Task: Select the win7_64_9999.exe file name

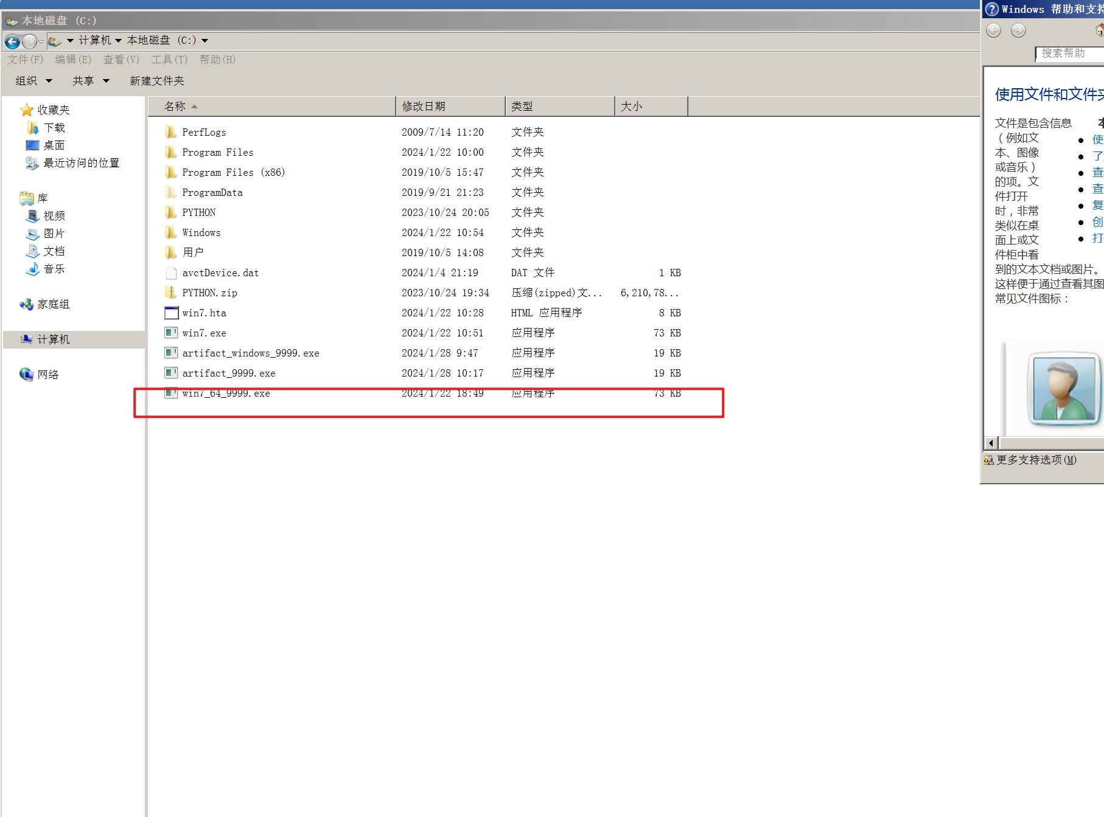Action: pyautogui.click(x=226, y=394)
